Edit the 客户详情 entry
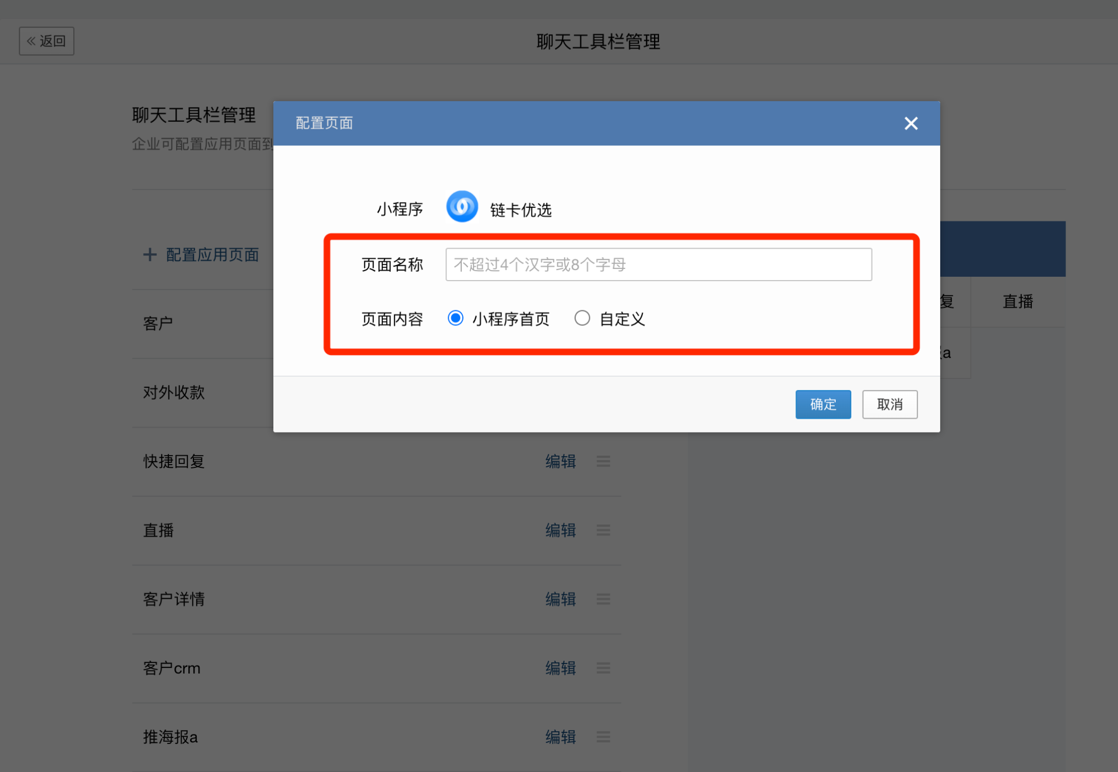The height and width of the screenshot is (772, 1118). 560,599
